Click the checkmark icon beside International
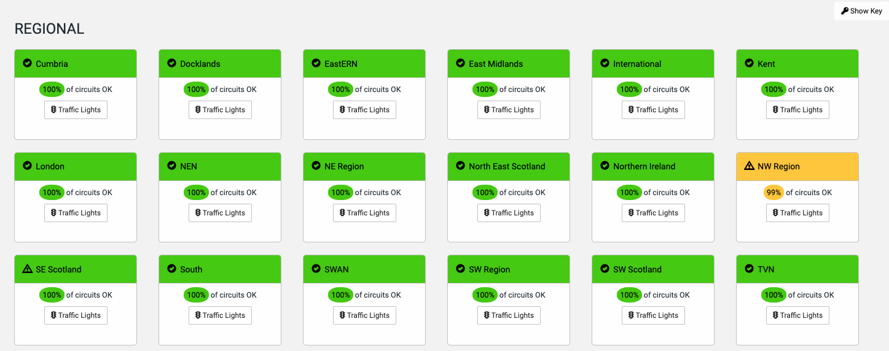The height and width of the screenshot is (351, 889). (x=605, y=63)
